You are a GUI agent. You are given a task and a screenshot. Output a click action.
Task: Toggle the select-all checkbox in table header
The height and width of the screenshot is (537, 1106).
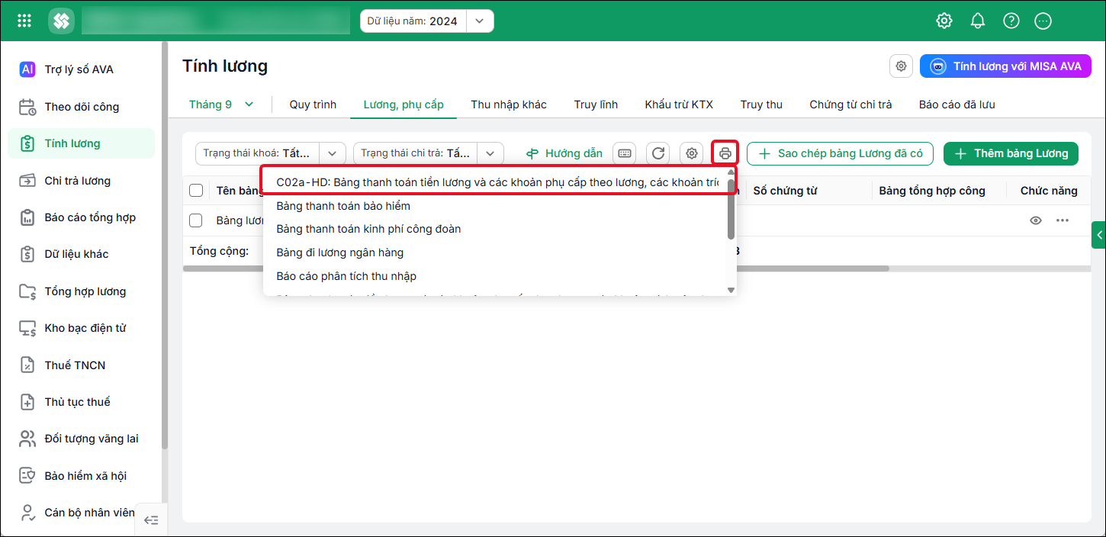[x=196, y=191]
